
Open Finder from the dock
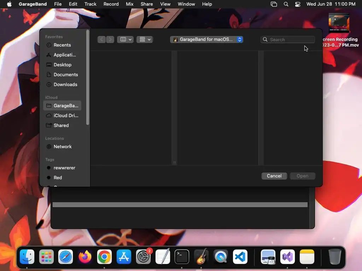point(27,257)
